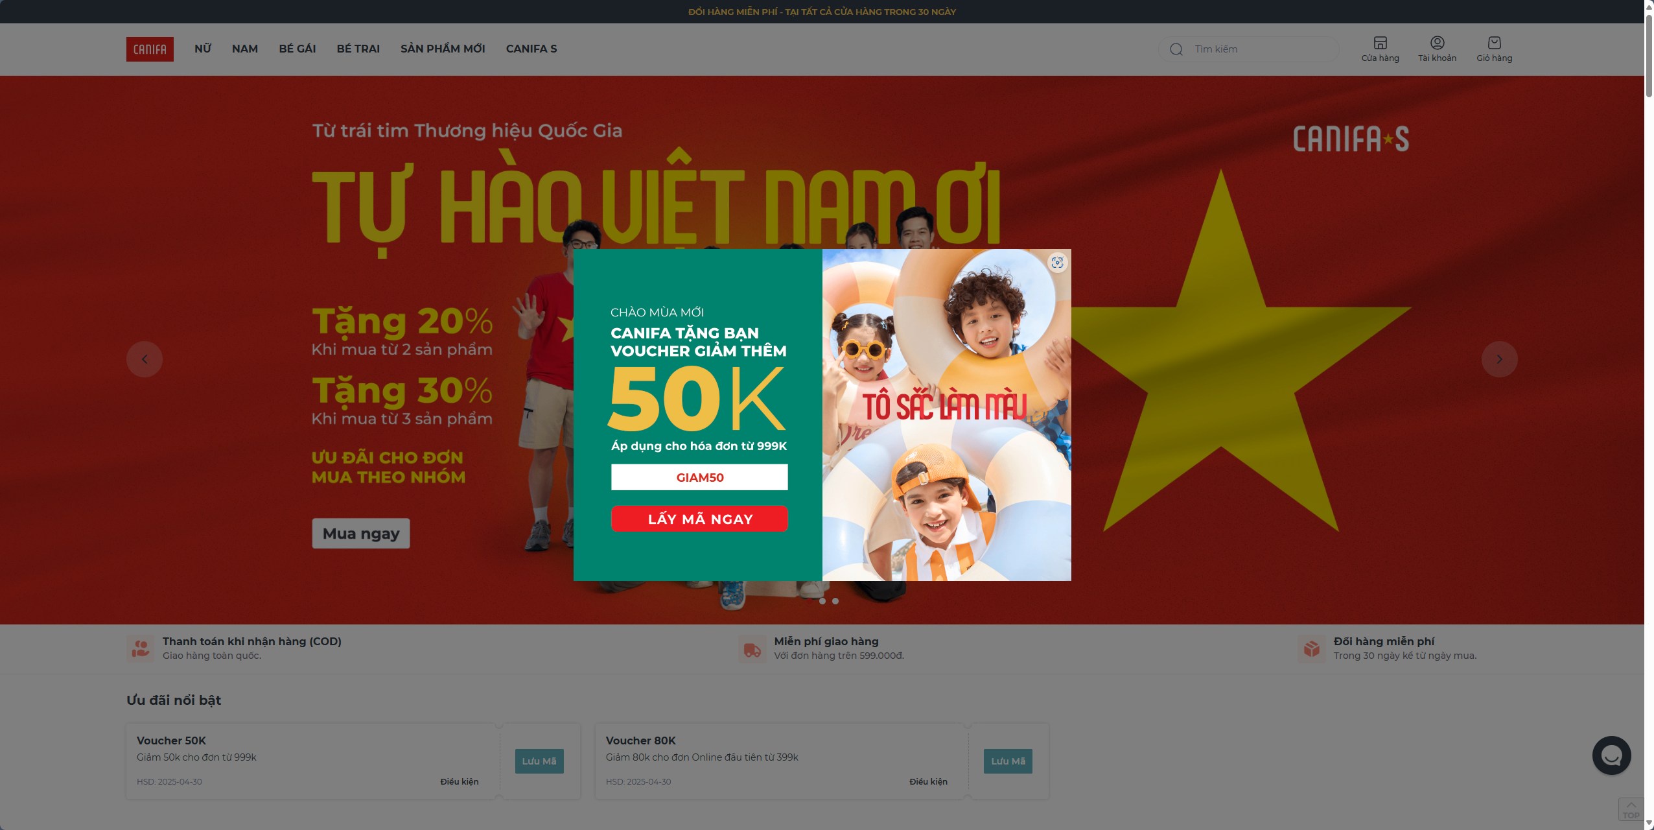The height and width of the screenshot is (830, 1654).
Task: Click Lưu Mã for Voucher 80K
Action: tap(1008, 761)
